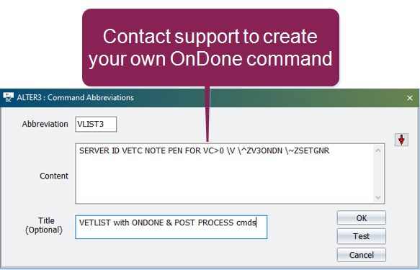Image resolution: width=420 pixels, height=270 pixels.
Task: Dismiss the dialog with Cancel
Action: click(x=362, y=255)
